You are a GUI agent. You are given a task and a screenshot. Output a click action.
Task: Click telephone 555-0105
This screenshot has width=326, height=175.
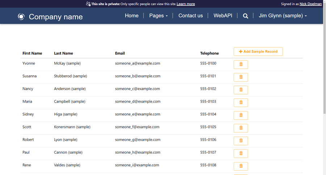pos(208,127)
